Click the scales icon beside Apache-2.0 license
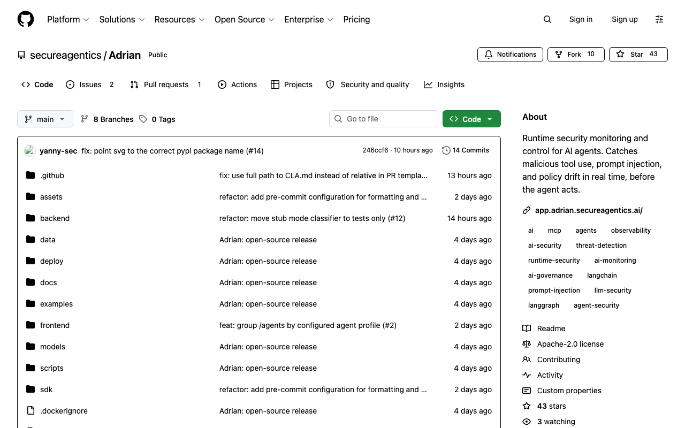 point(527,344)
